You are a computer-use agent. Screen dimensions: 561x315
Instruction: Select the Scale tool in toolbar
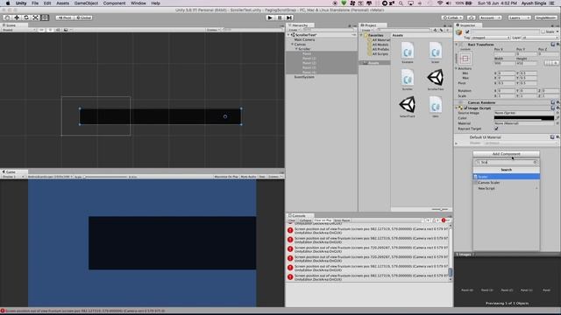pos(35,17)
